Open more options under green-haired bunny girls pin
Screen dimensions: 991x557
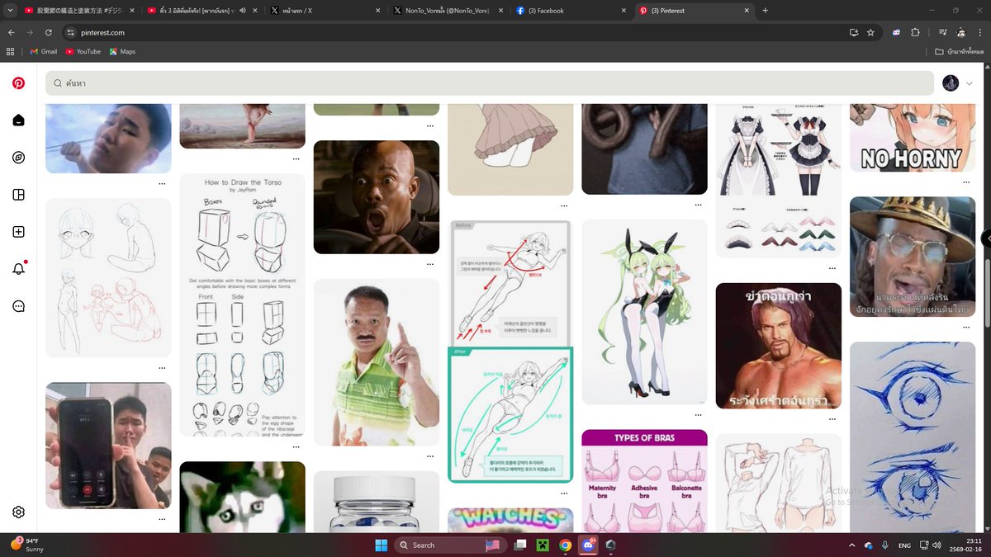point(699,415)
